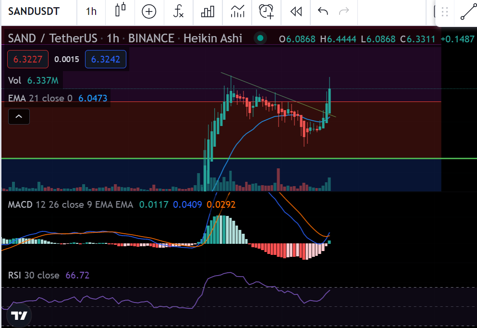Click the MACD signal value 0.0292
Image resolution: width=477 pixels, height=328 pixels.
point(221,204)
